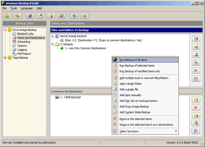Click Service status text in status bar
205x147 pixels.
click(x=29, y=143)
